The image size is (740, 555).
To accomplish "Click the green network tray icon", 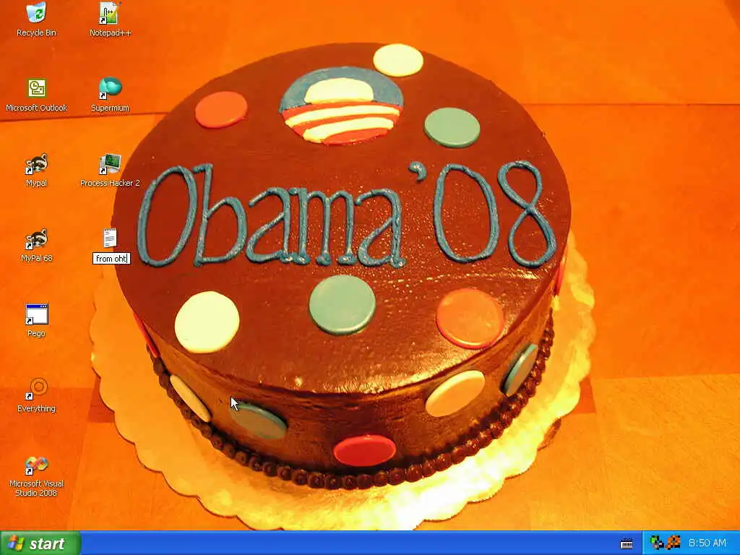I will [656, 543].
